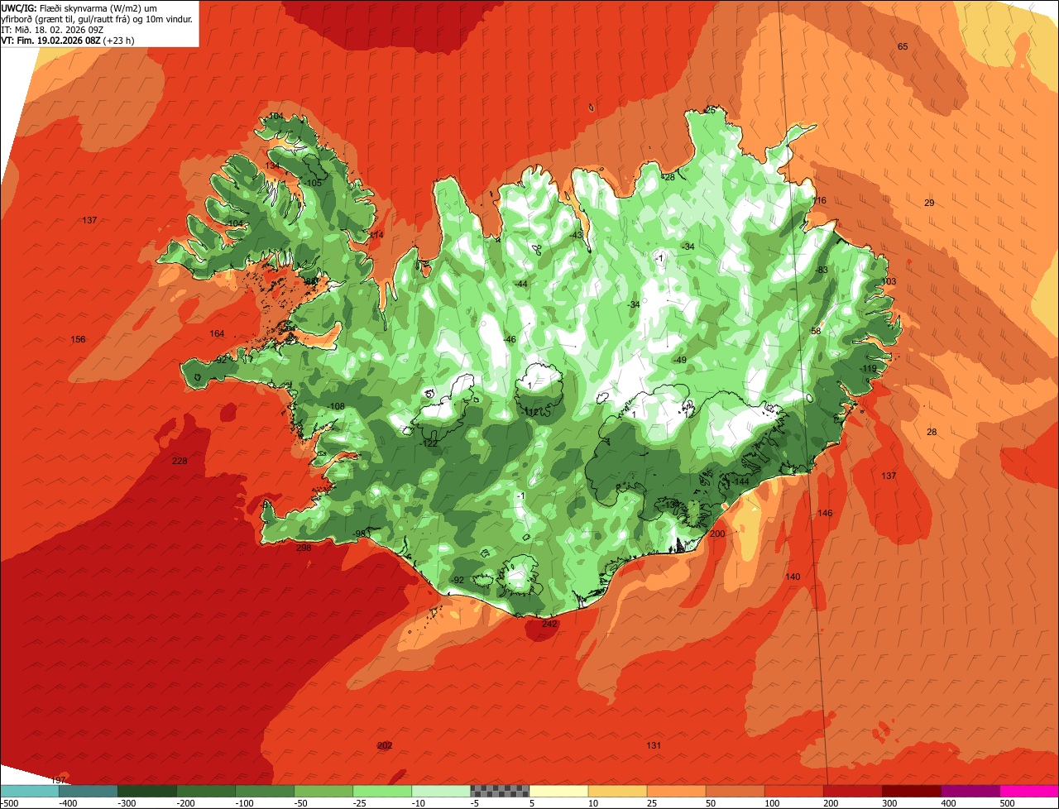Click the darkest green swatch between -300 and -200

point(146,791)
